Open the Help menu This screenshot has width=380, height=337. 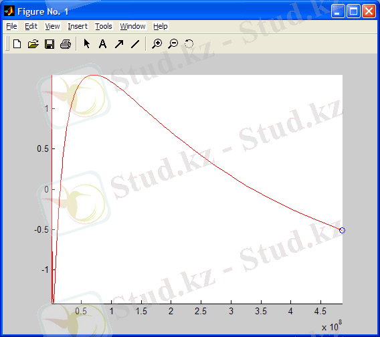(160, 26)
